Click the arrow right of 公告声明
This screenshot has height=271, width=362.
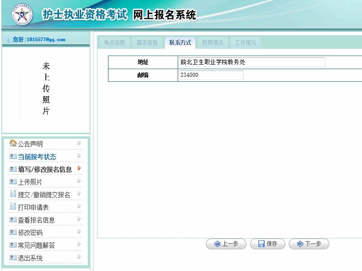[x=79, y=143]
